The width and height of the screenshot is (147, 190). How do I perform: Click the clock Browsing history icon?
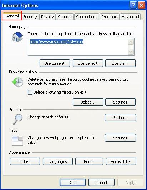[x=18, y=82]
